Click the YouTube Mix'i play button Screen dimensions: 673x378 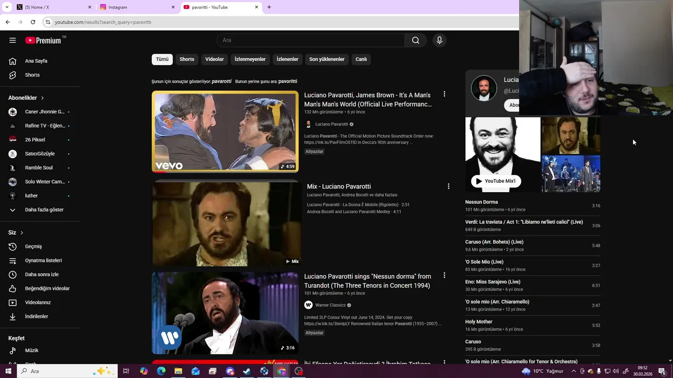pos(496,181)
